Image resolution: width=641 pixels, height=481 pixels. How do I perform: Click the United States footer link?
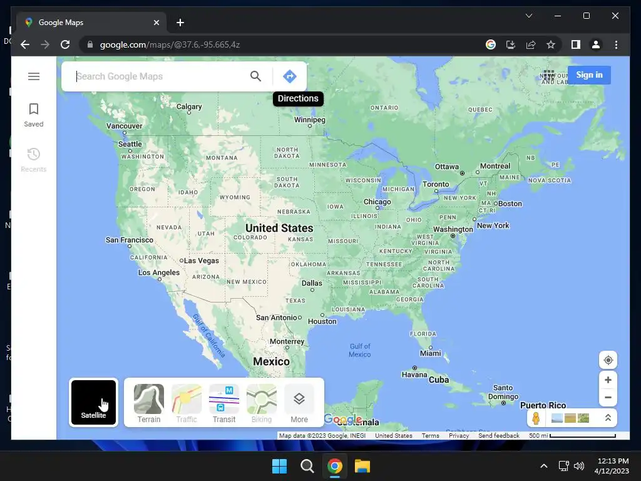coord(394,436)
